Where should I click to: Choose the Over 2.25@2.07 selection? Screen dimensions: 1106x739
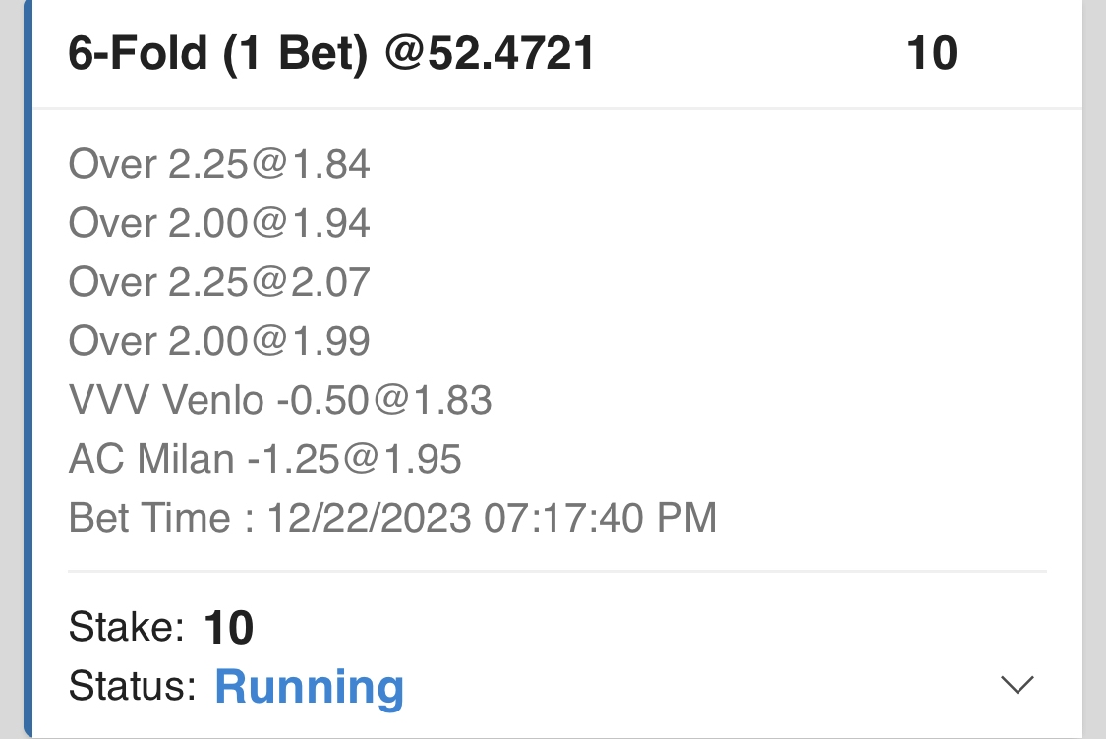pos(219,283)
